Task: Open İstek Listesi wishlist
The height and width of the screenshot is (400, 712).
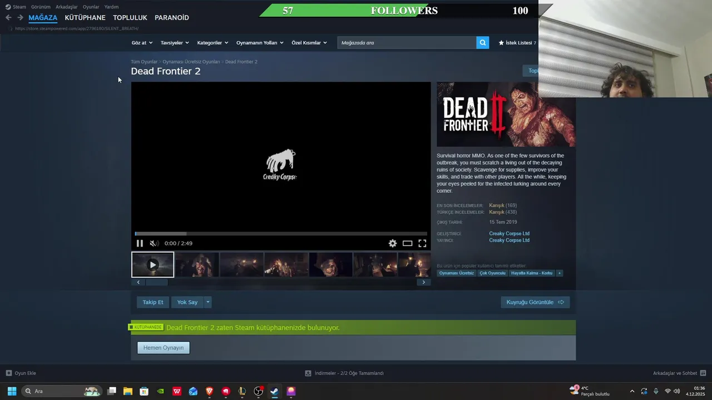Action: click(517, 43)
